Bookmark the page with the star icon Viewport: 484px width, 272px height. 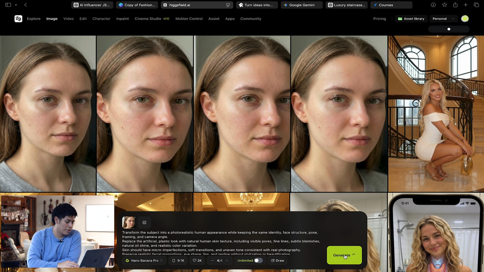[x=444, y=5]
